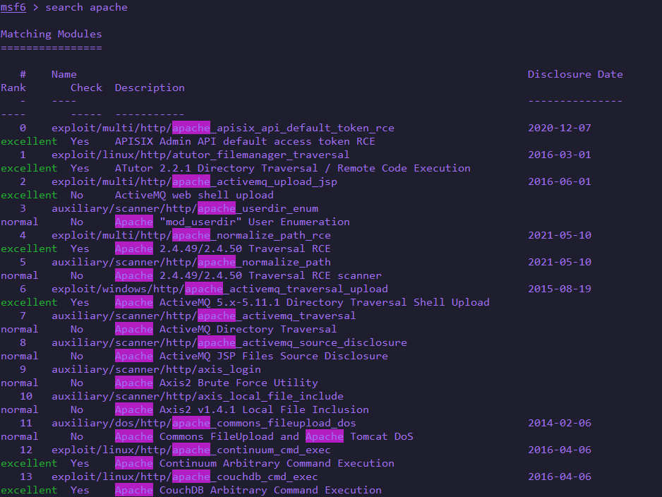The width and height of the screenshot is (662, 497).
Task: Click the 'search apache' command text
Action: pos(86,8)
